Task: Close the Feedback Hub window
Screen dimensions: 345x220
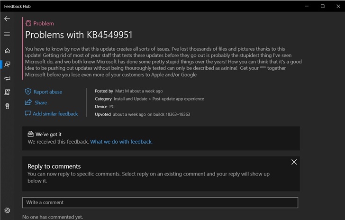Action: click(336, 6)
